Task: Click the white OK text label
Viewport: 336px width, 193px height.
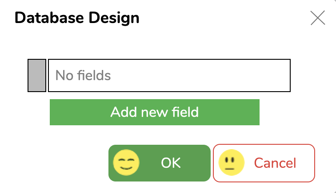Action: [x=171, y=163]
